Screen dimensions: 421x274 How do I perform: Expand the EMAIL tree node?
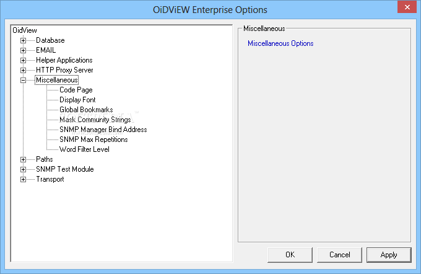pos(23,51)
